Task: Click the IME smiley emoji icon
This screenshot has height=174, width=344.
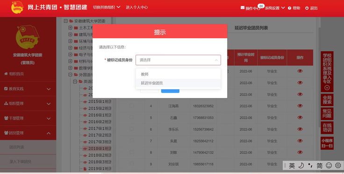Action: click(x=329, y=165)
